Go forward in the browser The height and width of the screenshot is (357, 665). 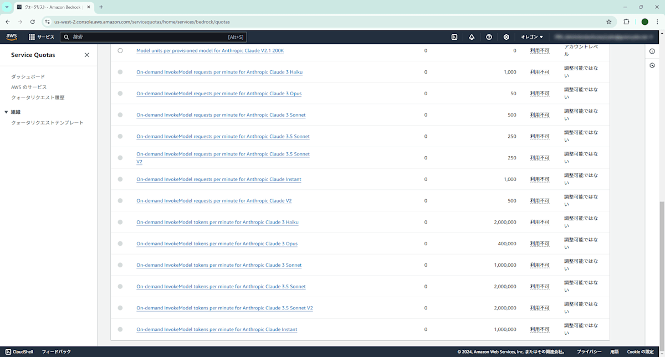20,22
